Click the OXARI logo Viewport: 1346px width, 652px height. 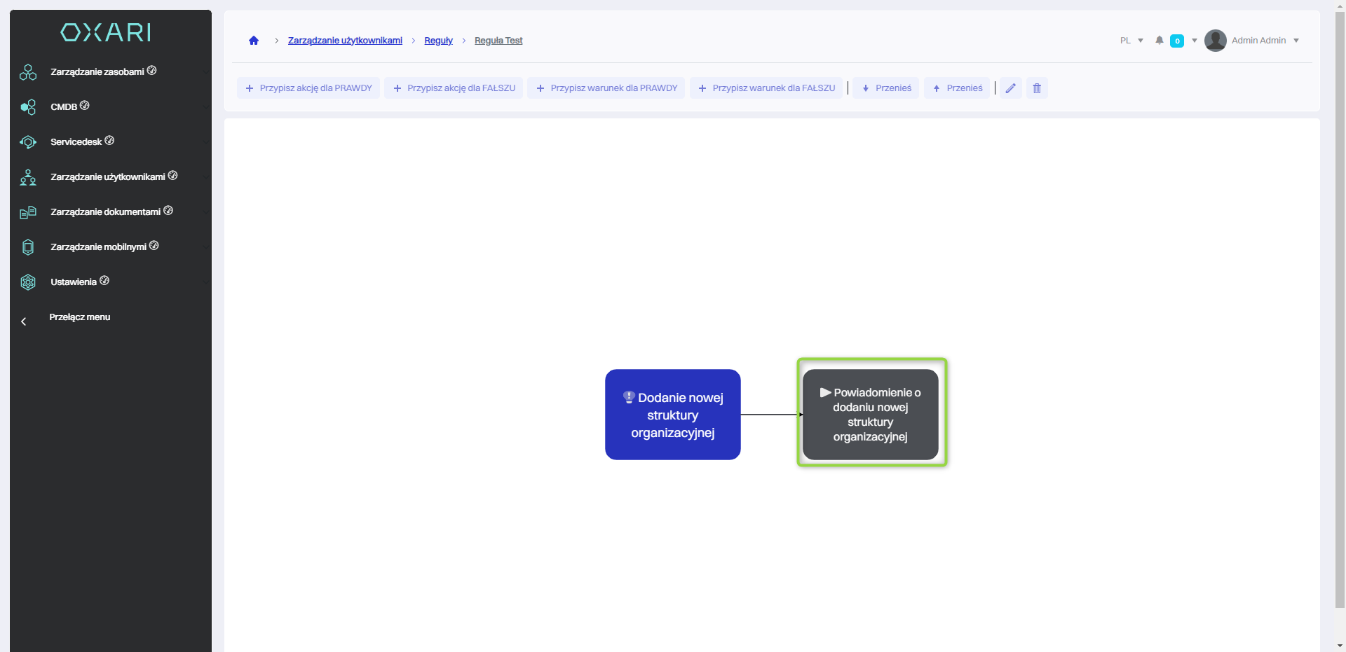pos(106,32)
